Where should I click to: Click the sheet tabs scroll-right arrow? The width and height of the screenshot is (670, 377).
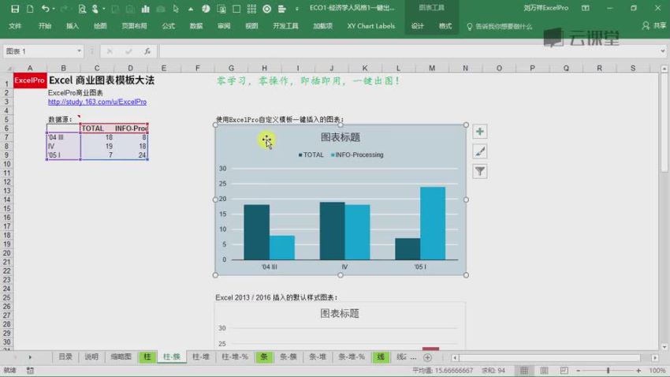30,357
